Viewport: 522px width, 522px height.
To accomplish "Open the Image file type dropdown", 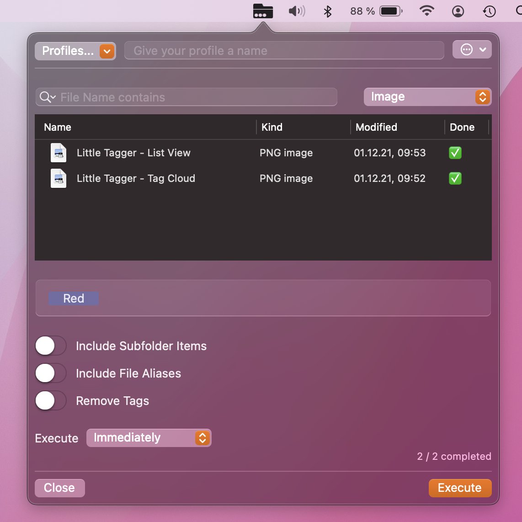I will tap(427, 97).
